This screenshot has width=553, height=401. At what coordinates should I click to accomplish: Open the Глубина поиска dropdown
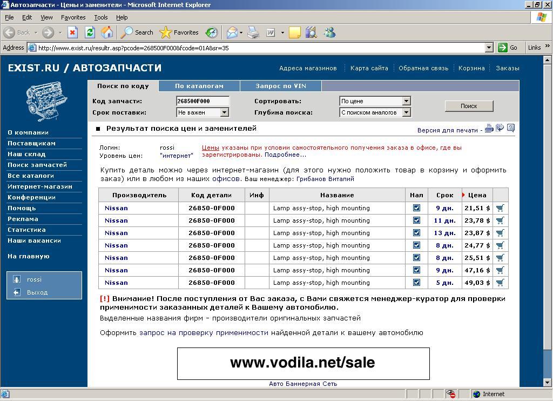point(375,112)
